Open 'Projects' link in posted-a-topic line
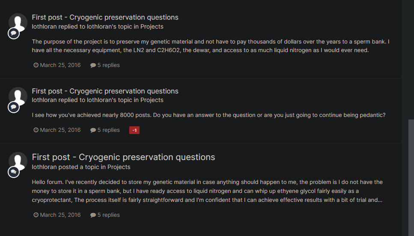414x236 pixels. 119,167
